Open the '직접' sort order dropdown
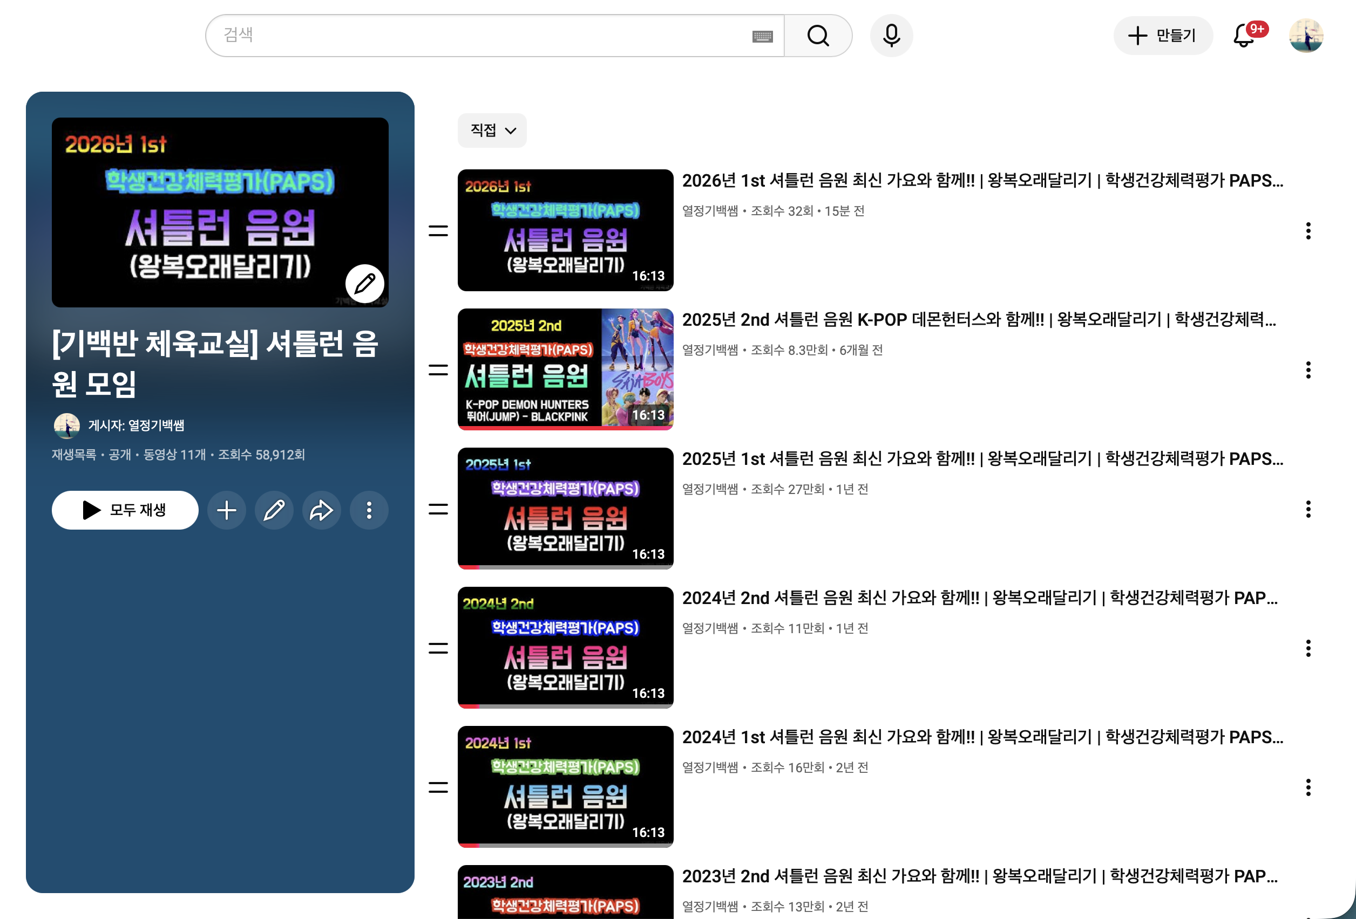The image size is (1356, 919). (x=492, y=130)
